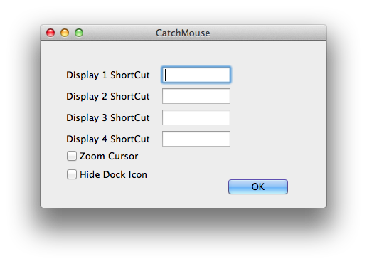Close the CatchMouse window with red button
This screenshot has height=264, width=367.
click(x=50, y=33)
